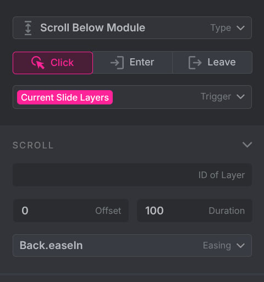Switch trigger event to Enter

click(133, 63)
